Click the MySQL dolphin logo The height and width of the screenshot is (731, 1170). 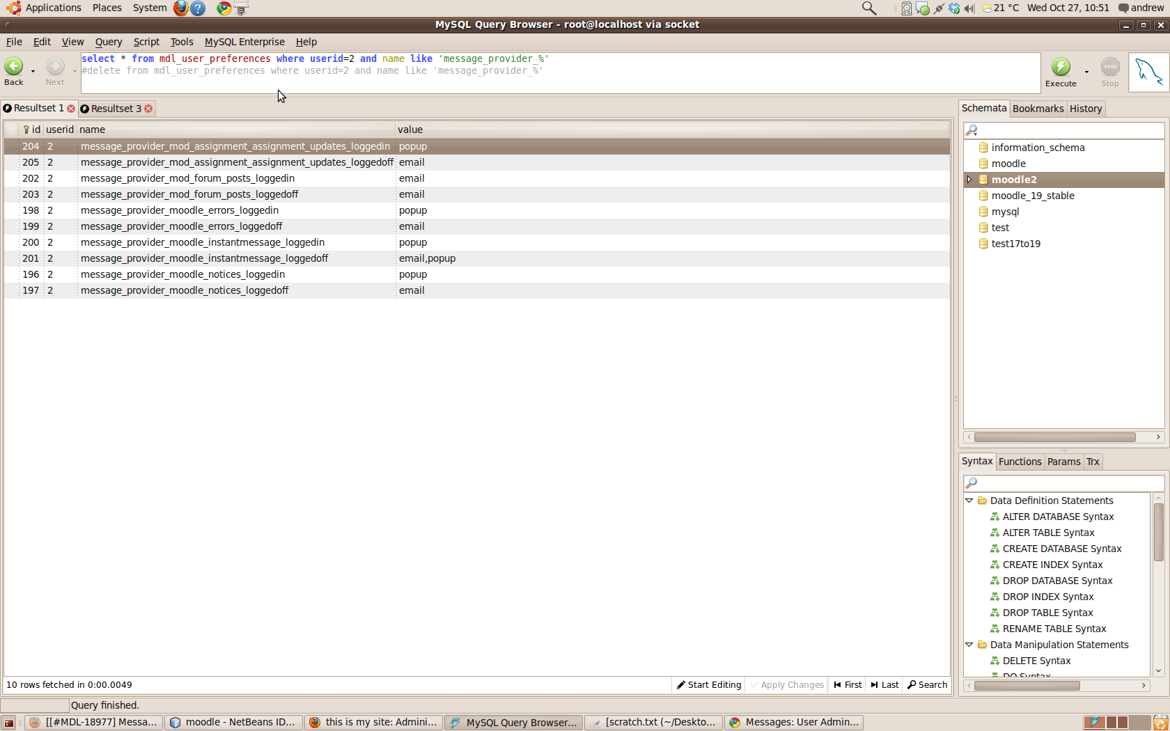tap(1148, 72)
